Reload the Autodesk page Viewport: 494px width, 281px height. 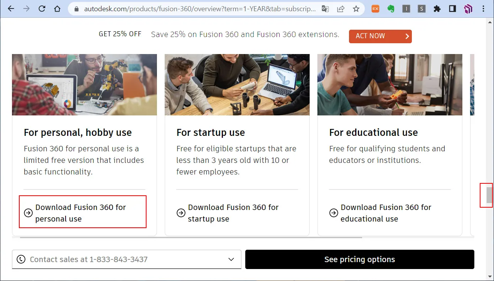(42, 8)
